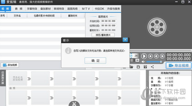The height and width of the screenshot is (106, 192).
Task: Click the dialog message about unrecognized media file
Action: coord(99,51)
